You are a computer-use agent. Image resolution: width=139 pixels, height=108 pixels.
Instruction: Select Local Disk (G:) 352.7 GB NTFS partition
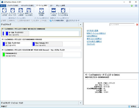click(17, 44)
